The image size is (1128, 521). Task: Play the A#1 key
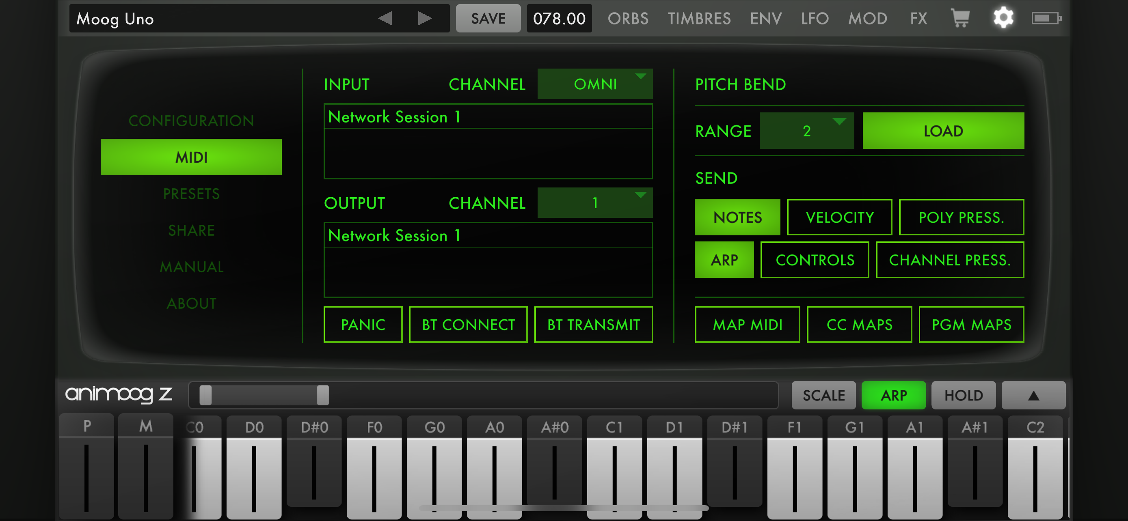click(975, 461)
